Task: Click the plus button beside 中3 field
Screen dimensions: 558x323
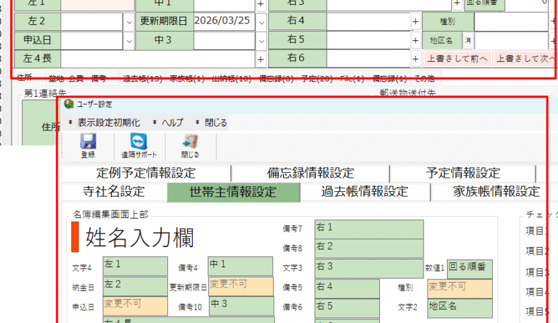Action: pyautogui.click(x=260, y=40)
